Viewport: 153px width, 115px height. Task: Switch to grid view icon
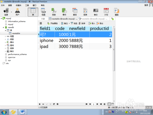pyautogui.click(x=109, y=104)
